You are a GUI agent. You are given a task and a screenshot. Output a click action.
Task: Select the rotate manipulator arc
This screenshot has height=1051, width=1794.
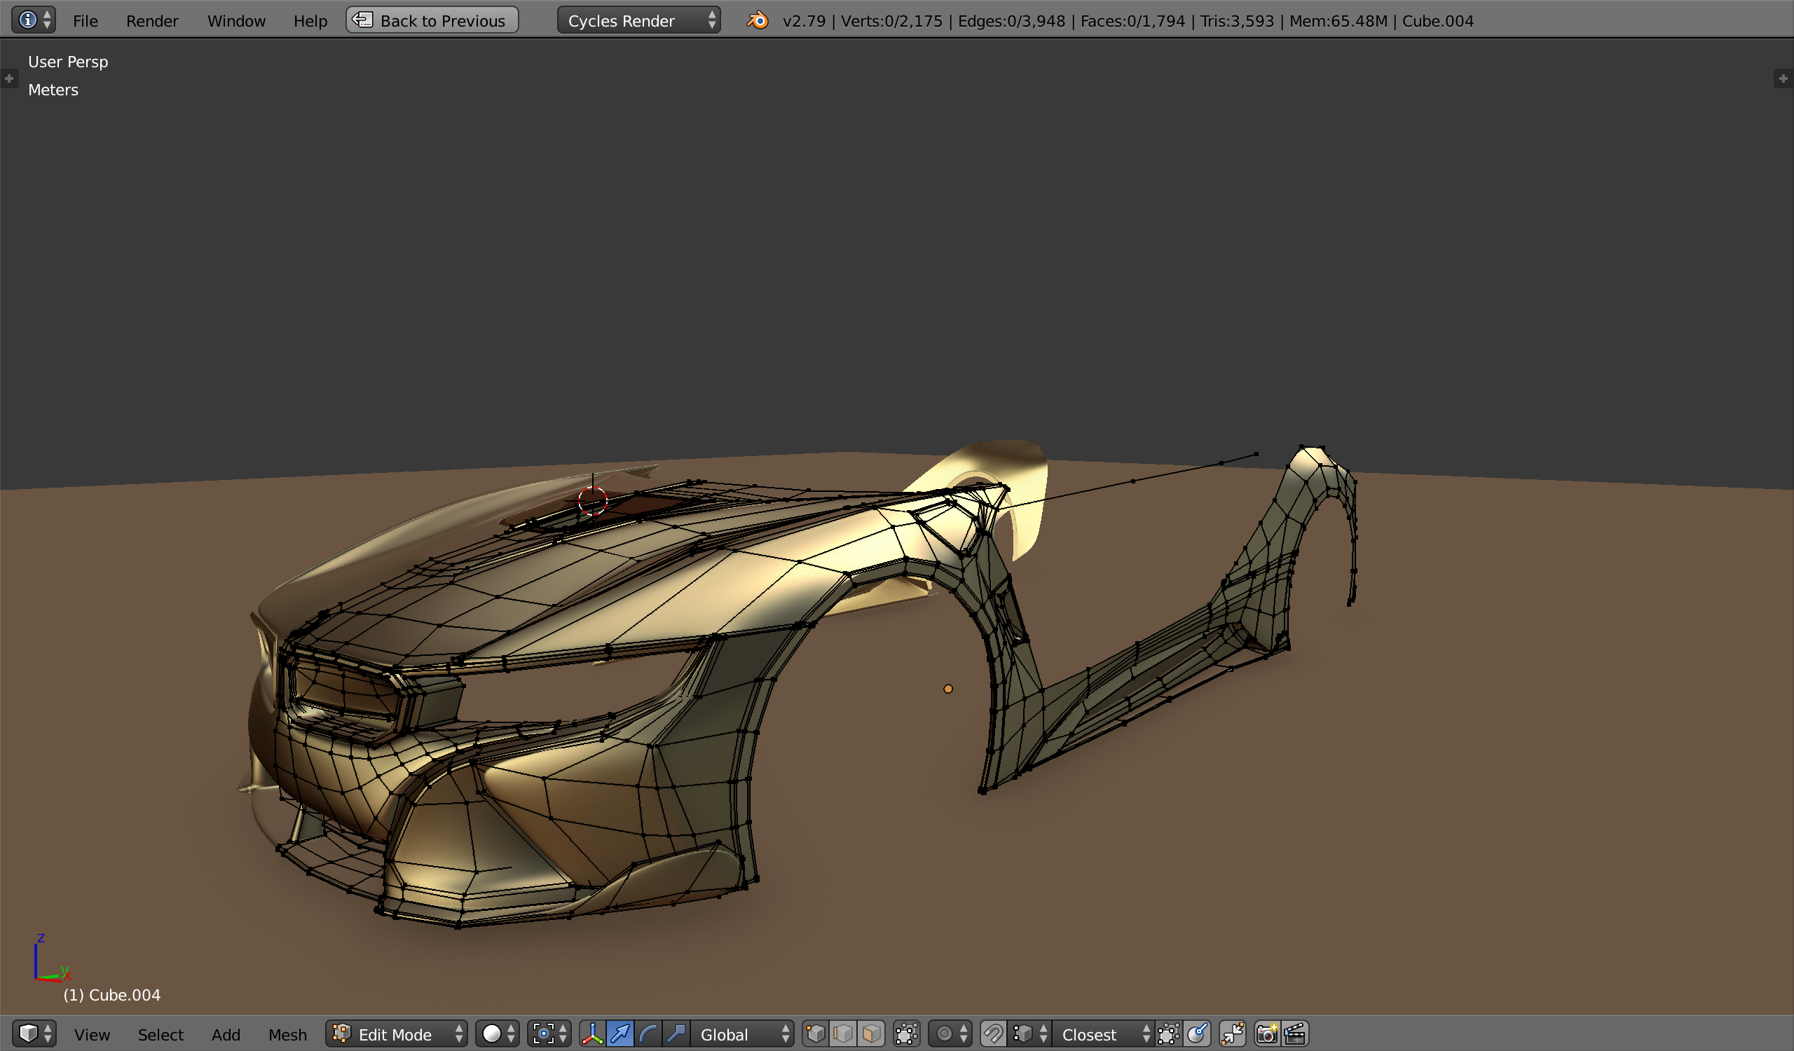(x=648, y=1034)
